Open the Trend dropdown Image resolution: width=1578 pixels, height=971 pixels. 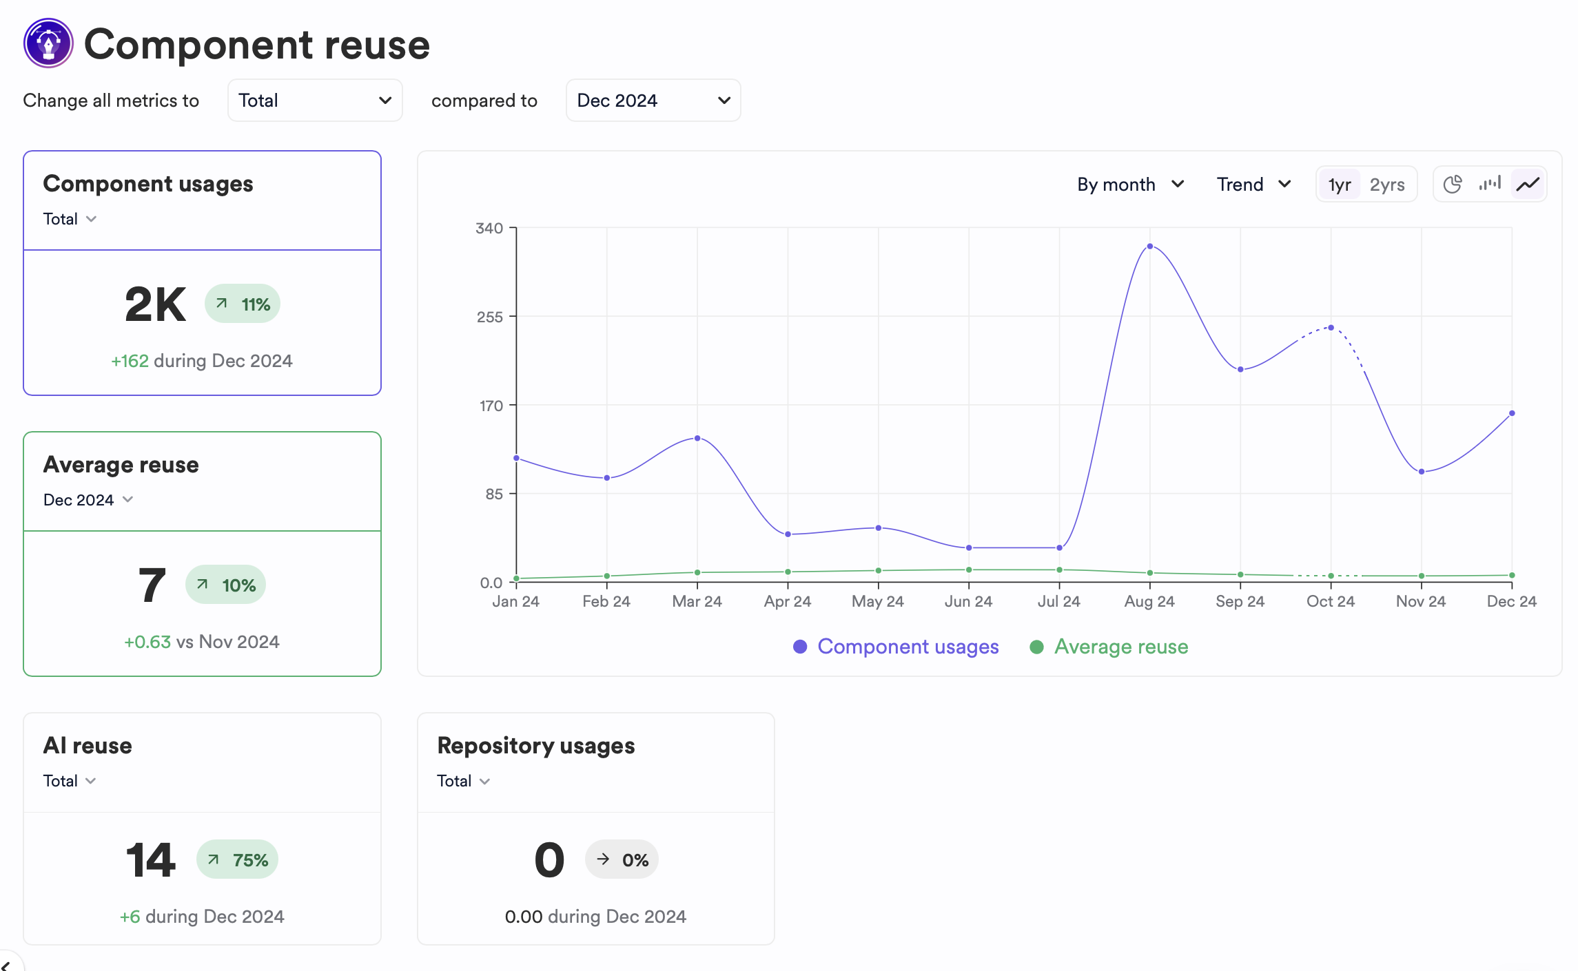point(1253,185)
